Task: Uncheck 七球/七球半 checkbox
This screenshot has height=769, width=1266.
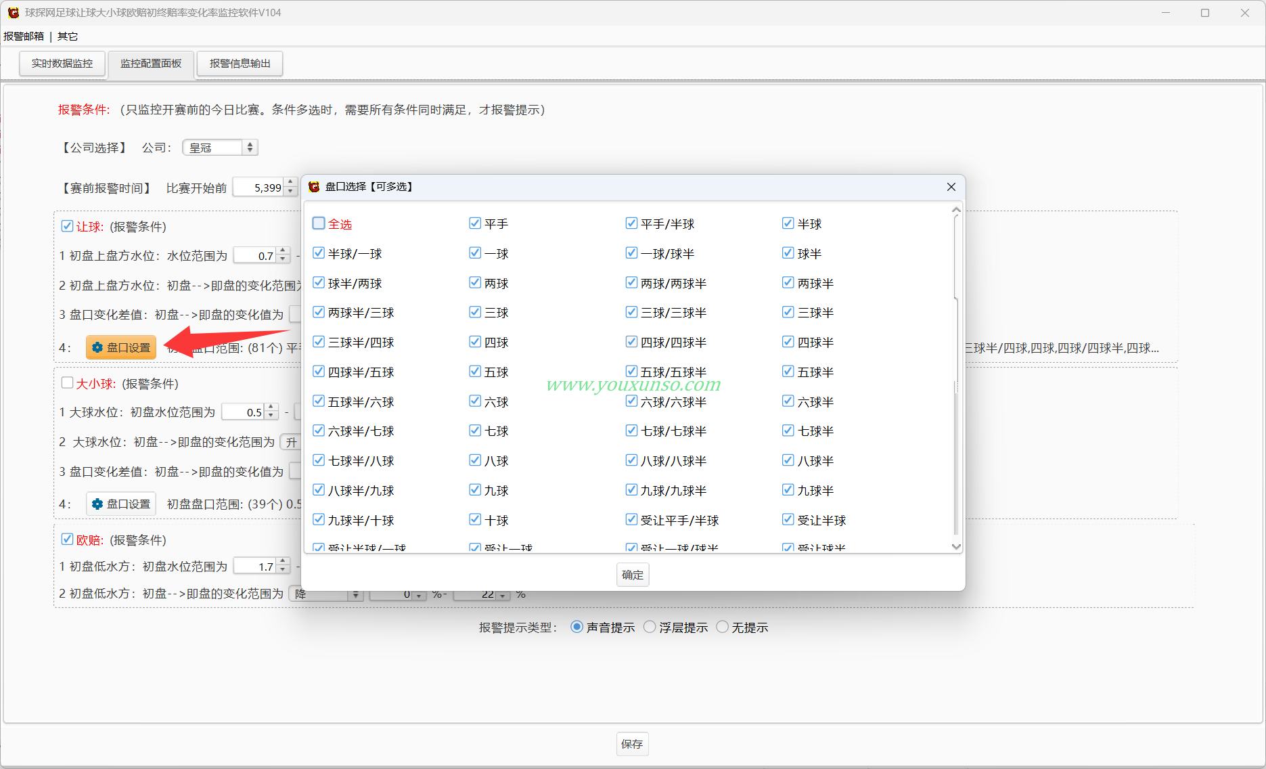Action: point(631,431)
